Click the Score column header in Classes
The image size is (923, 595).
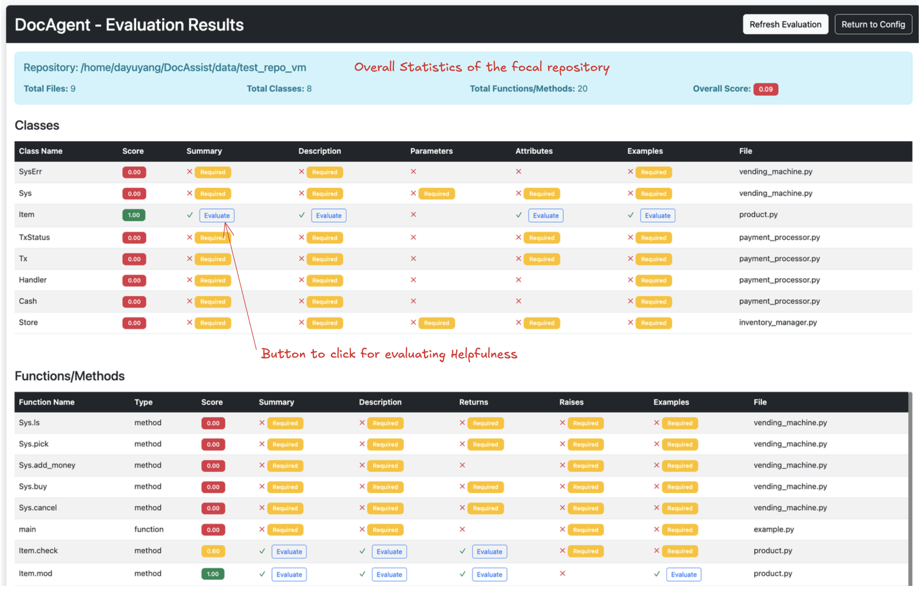133,151
